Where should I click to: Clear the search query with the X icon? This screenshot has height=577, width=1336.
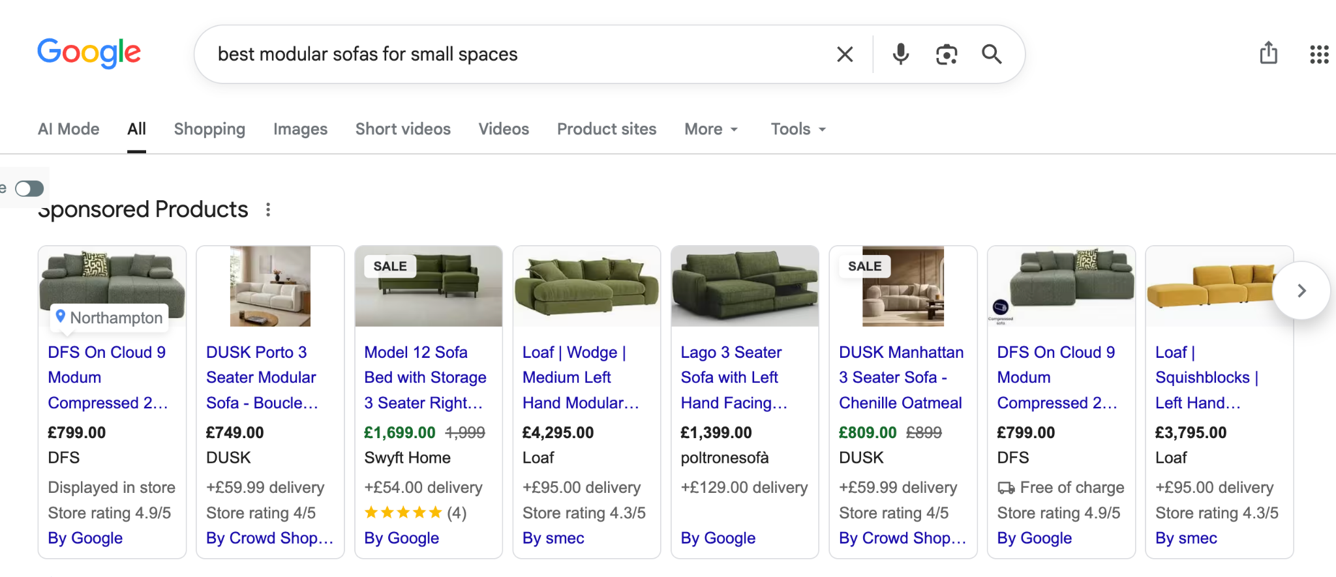click(845, 54)
